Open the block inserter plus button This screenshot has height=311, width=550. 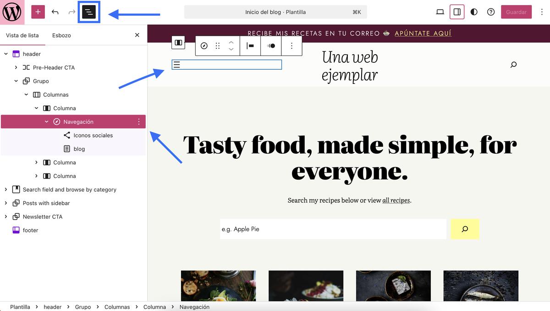click(x=38, y=12)
